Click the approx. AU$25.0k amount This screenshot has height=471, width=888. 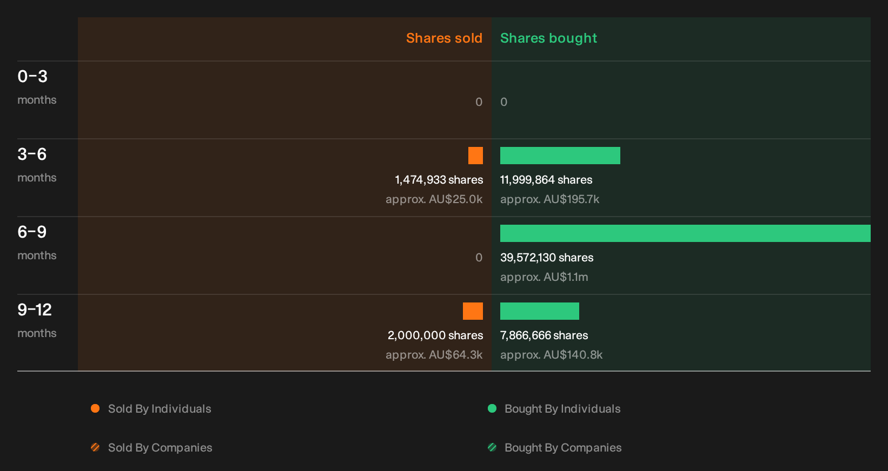pos(434,199)
